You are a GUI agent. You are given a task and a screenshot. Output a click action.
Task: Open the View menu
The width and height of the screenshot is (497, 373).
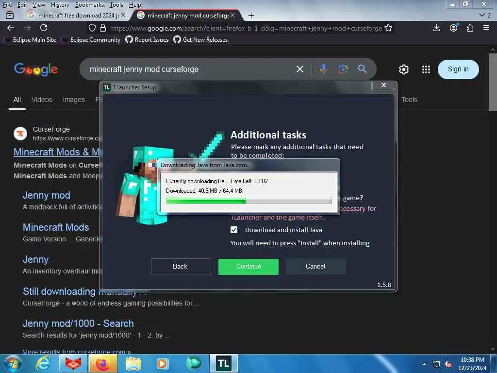point(39,5)
